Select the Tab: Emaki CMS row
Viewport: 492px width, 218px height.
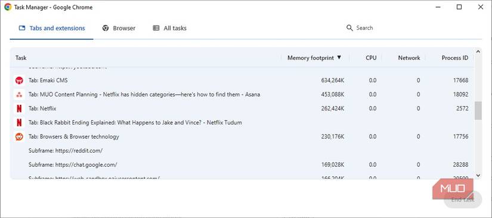point(242,80)
